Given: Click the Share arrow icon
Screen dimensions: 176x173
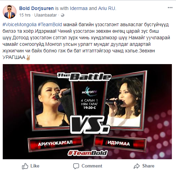Looking at the screenshot, I should pyautogui.click(x=137, y=166).
